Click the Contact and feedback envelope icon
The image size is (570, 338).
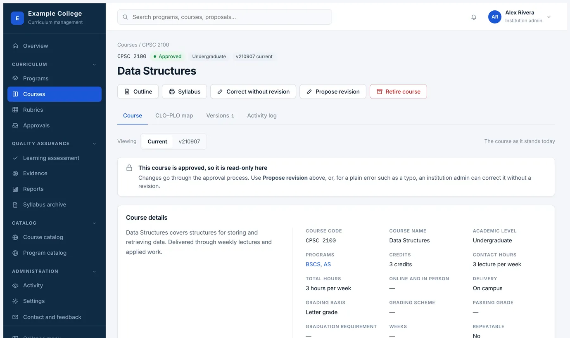coord(15,317)
